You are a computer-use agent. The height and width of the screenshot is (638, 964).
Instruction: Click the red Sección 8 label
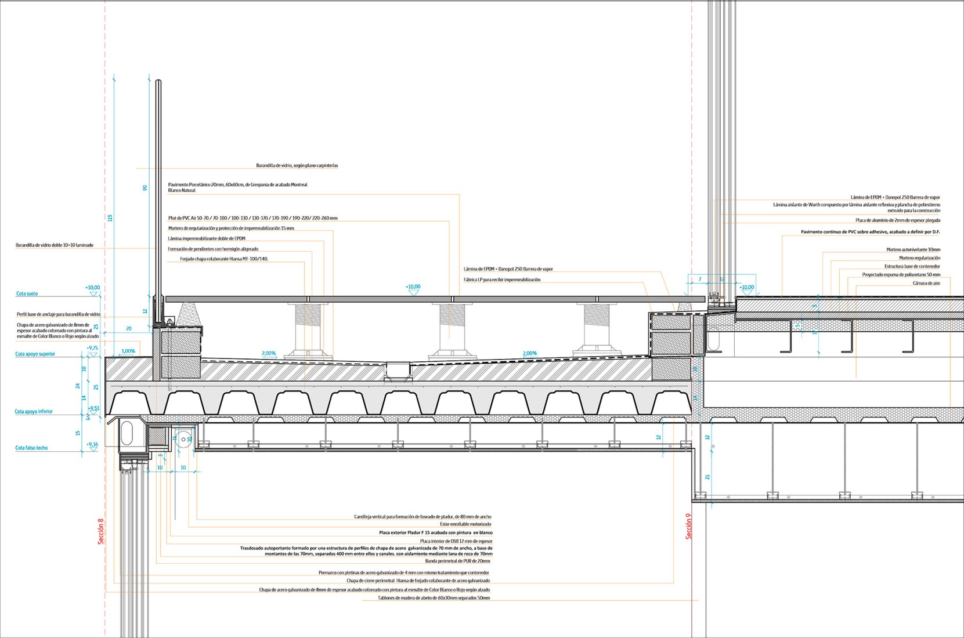click(x=101, y=531)
